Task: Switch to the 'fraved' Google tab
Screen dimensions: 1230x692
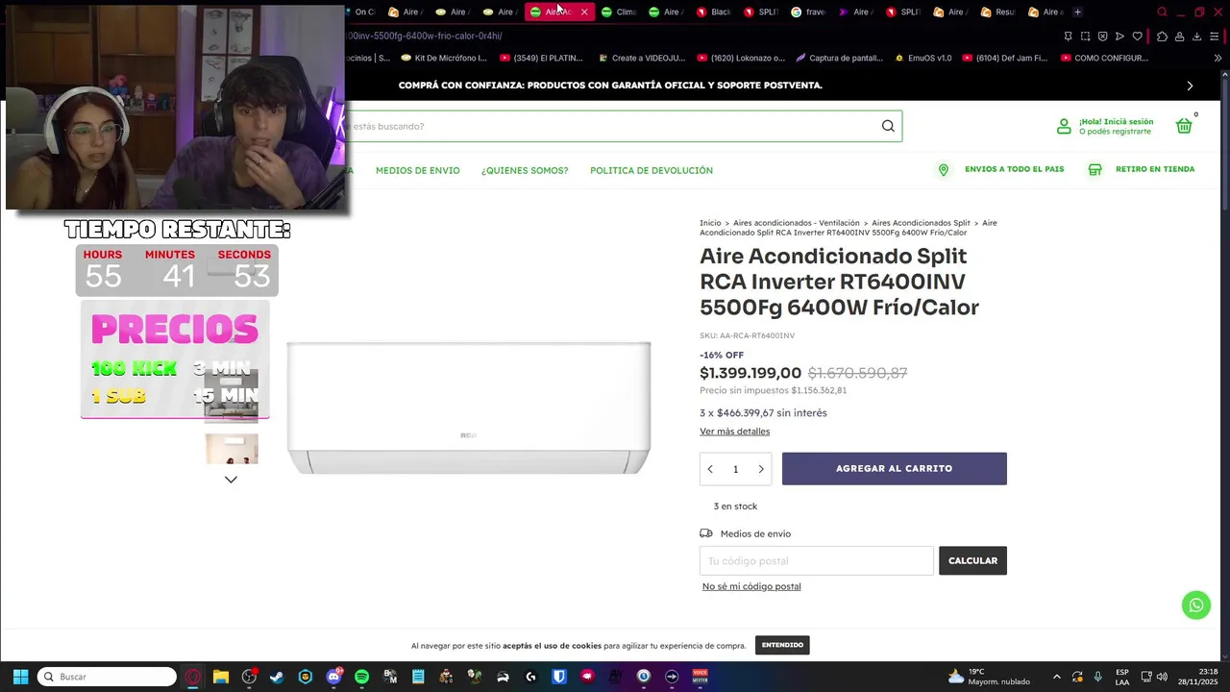Action: tap(809, 12)
